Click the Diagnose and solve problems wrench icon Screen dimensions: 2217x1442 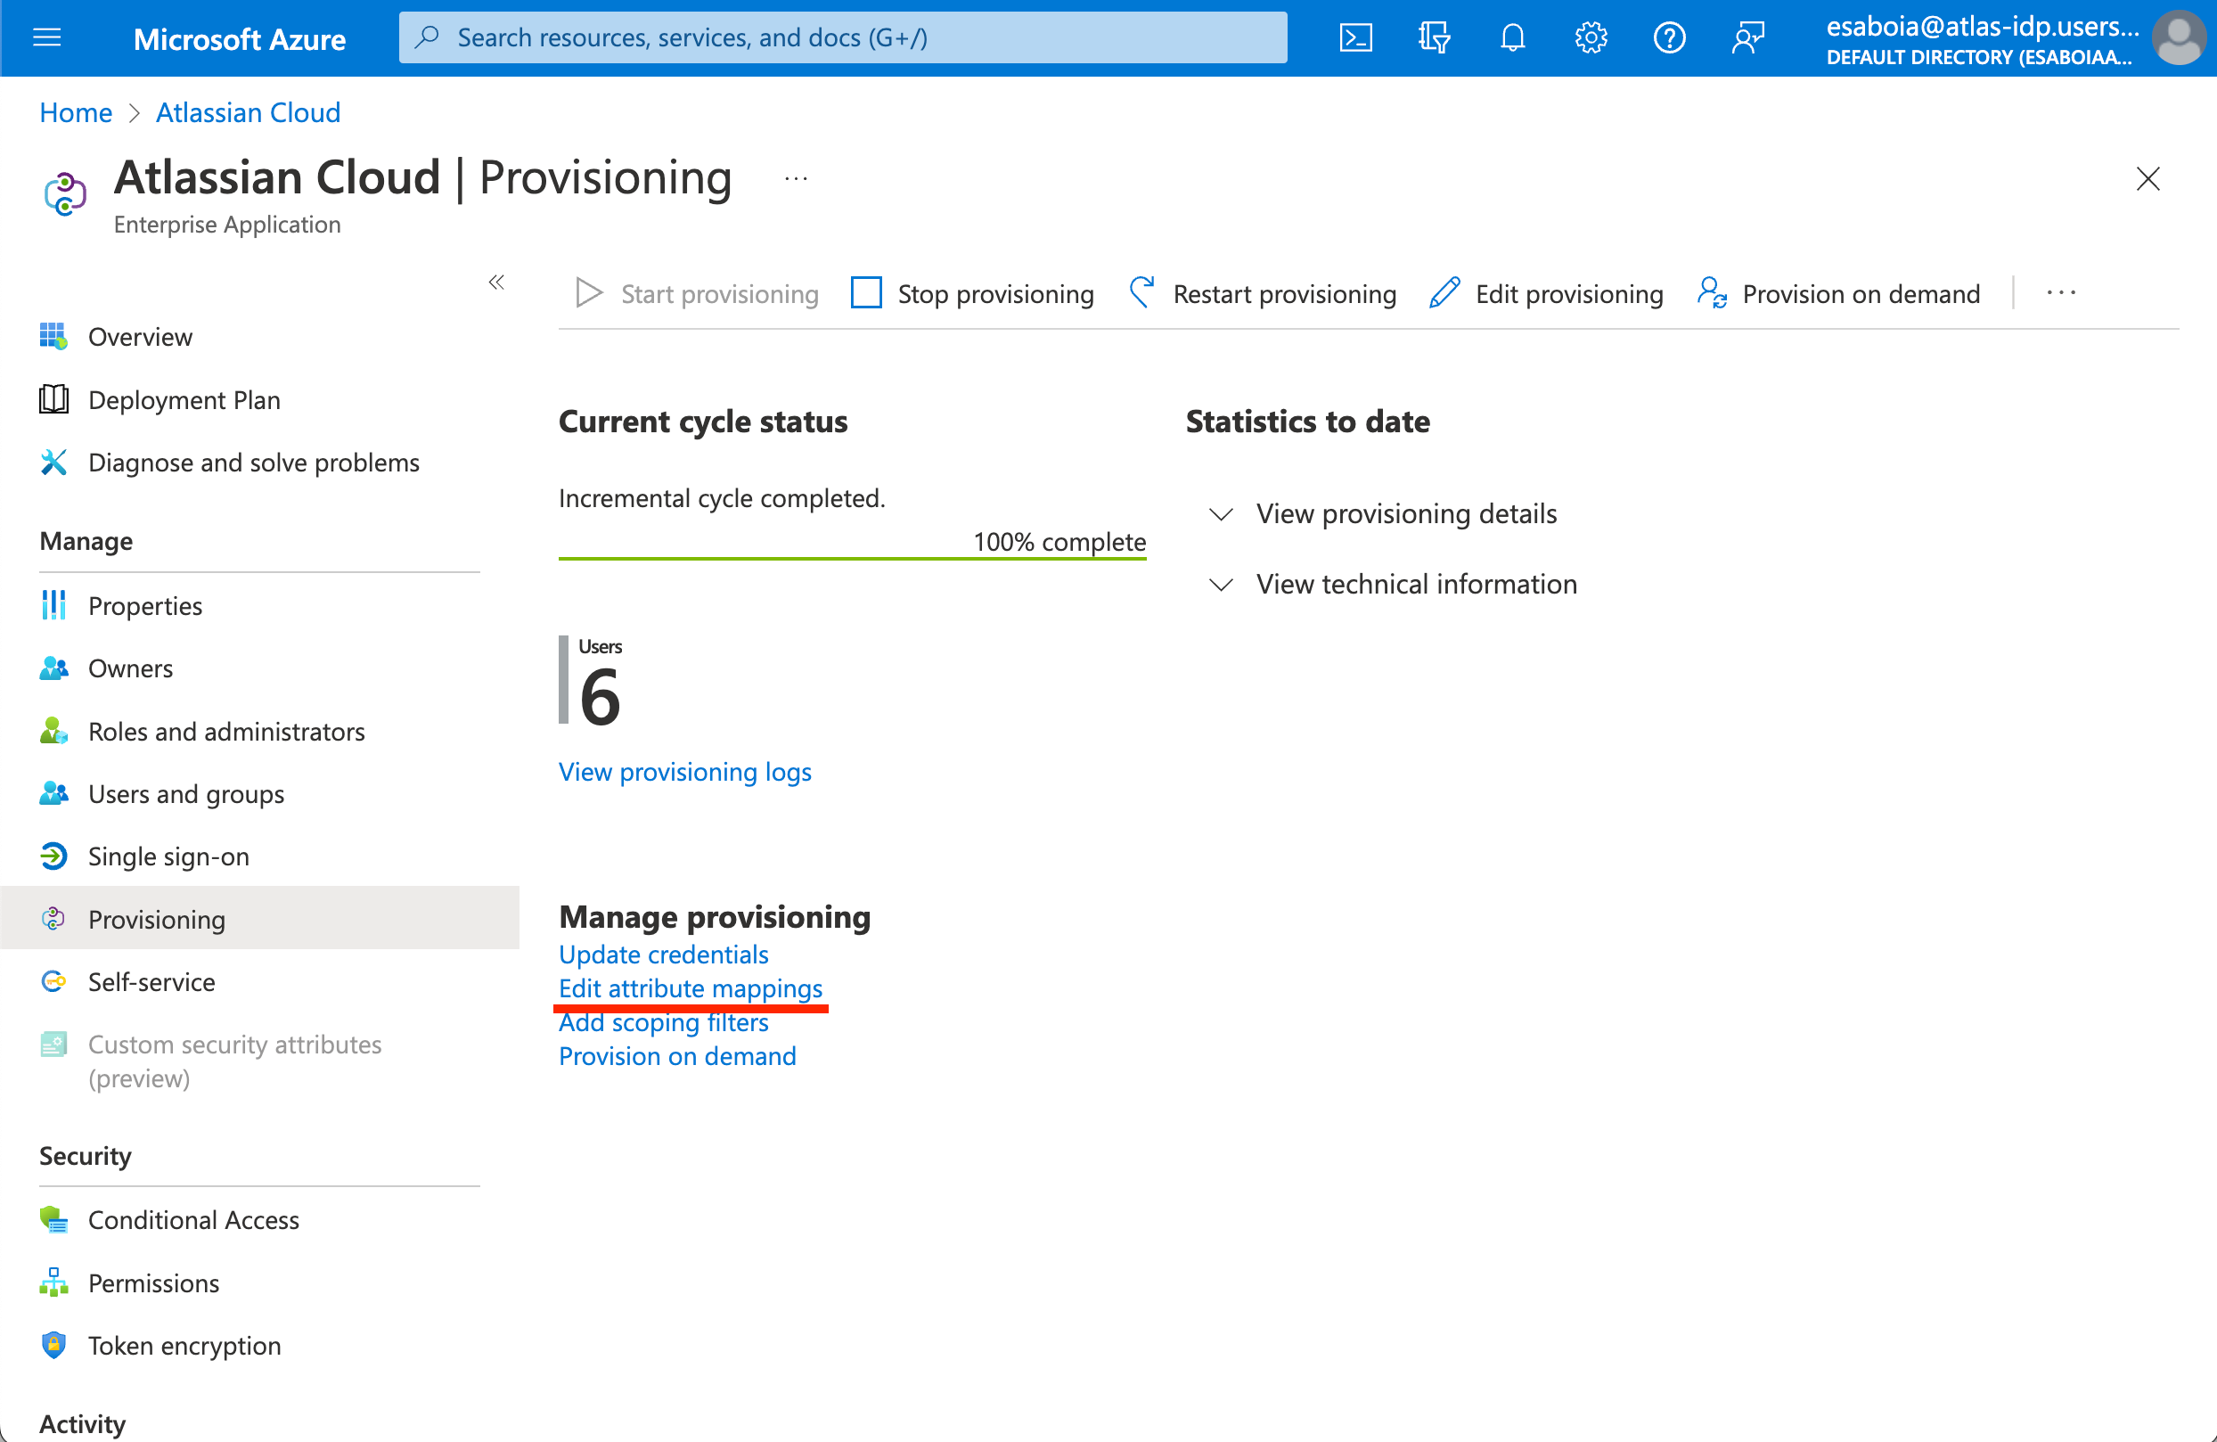pos(54,462)
